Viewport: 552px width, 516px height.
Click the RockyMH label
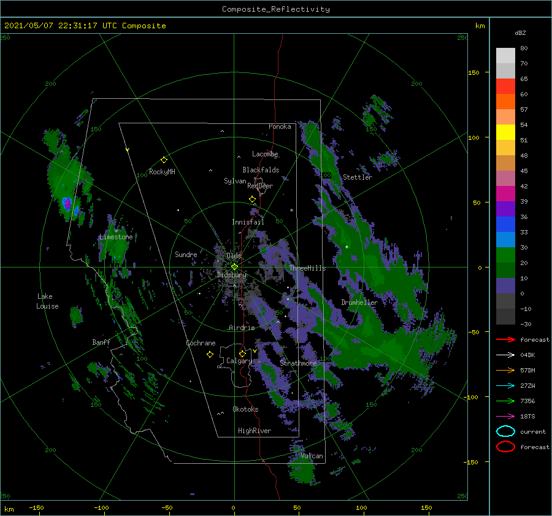[162, 172]
